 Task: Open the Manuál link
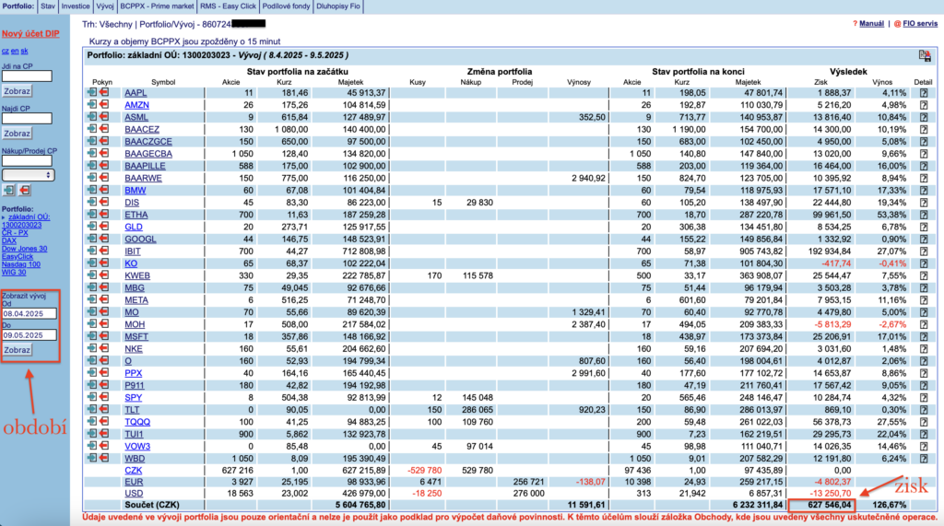pyautogui.click(x=872, y=23)
